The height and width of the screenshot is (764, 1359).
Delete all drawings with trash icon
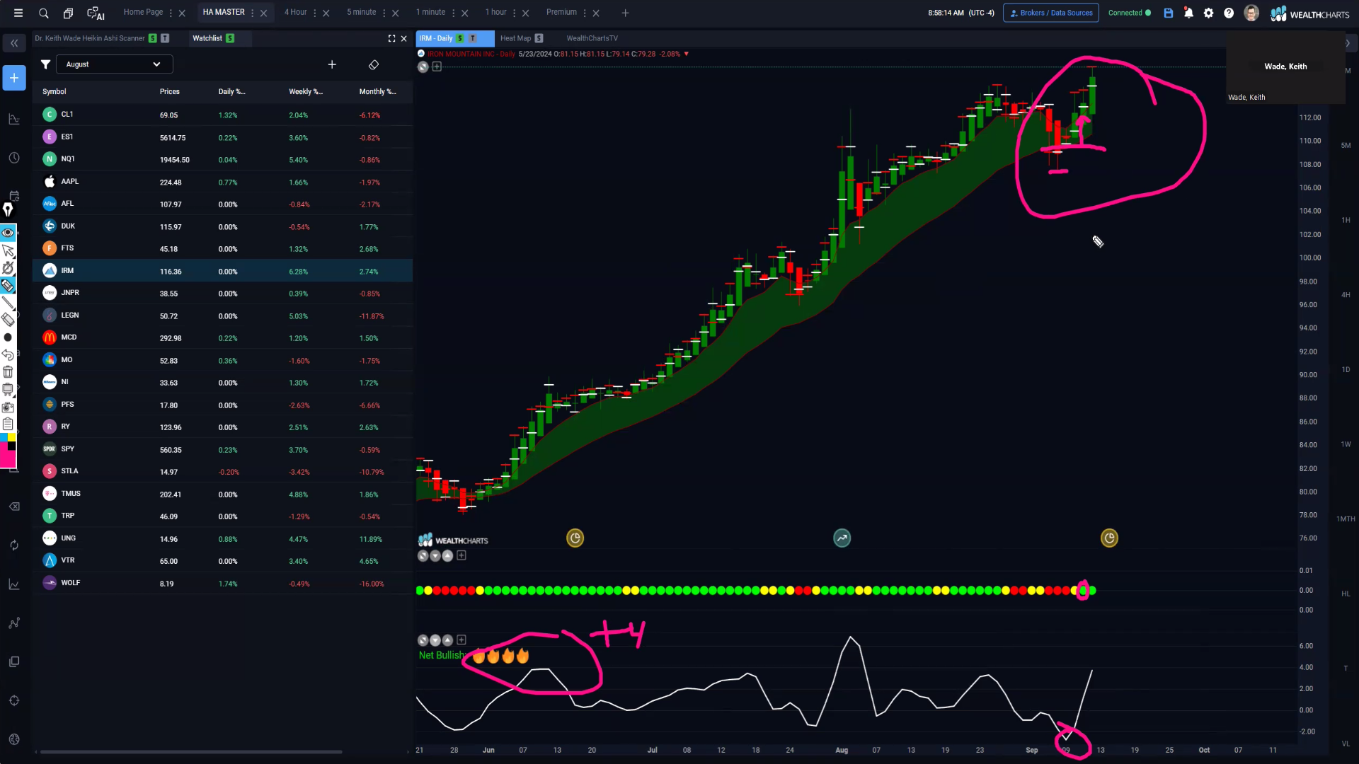coord(8,371)
